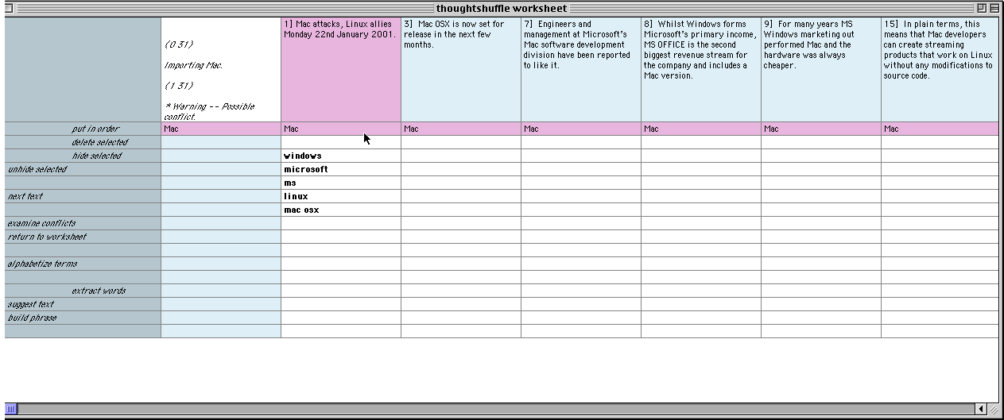Viewport: 1004px width, 420px height.
Task: Select 'suggest text' option
Action: 31,304
